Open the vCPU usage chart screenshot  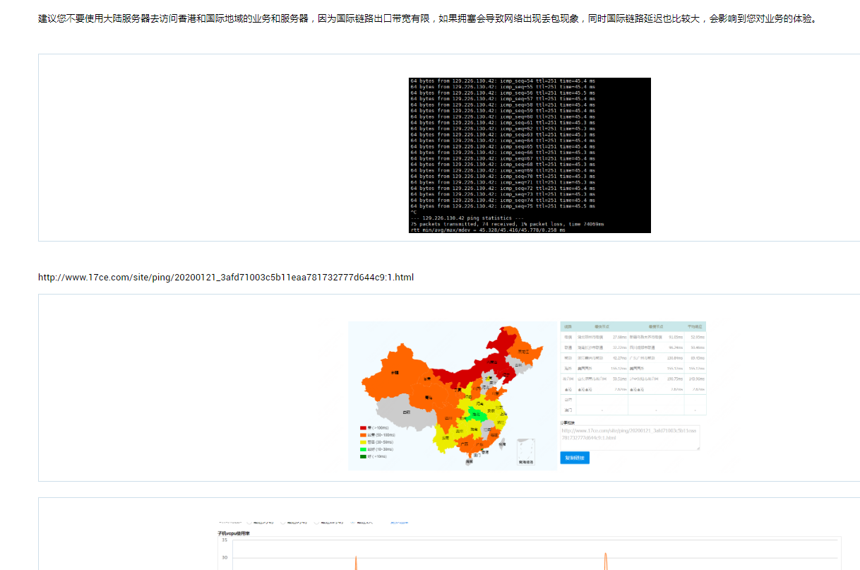(x=530, y=546)
